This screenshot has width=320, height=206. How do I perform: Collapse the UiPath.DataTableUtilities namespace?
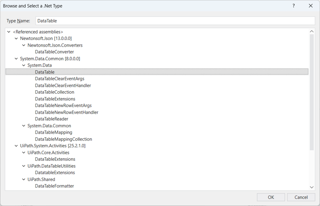[24, 166]
